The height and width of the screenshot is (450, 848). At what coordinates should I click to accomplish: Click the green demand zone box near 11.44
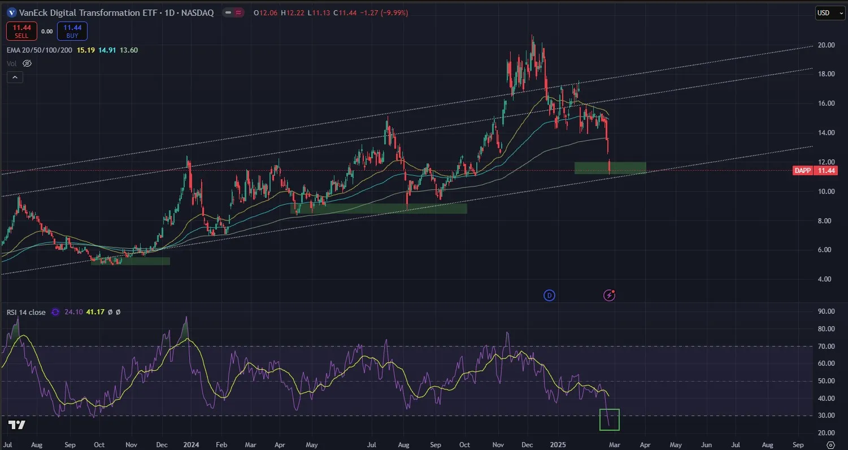point(610,168)
